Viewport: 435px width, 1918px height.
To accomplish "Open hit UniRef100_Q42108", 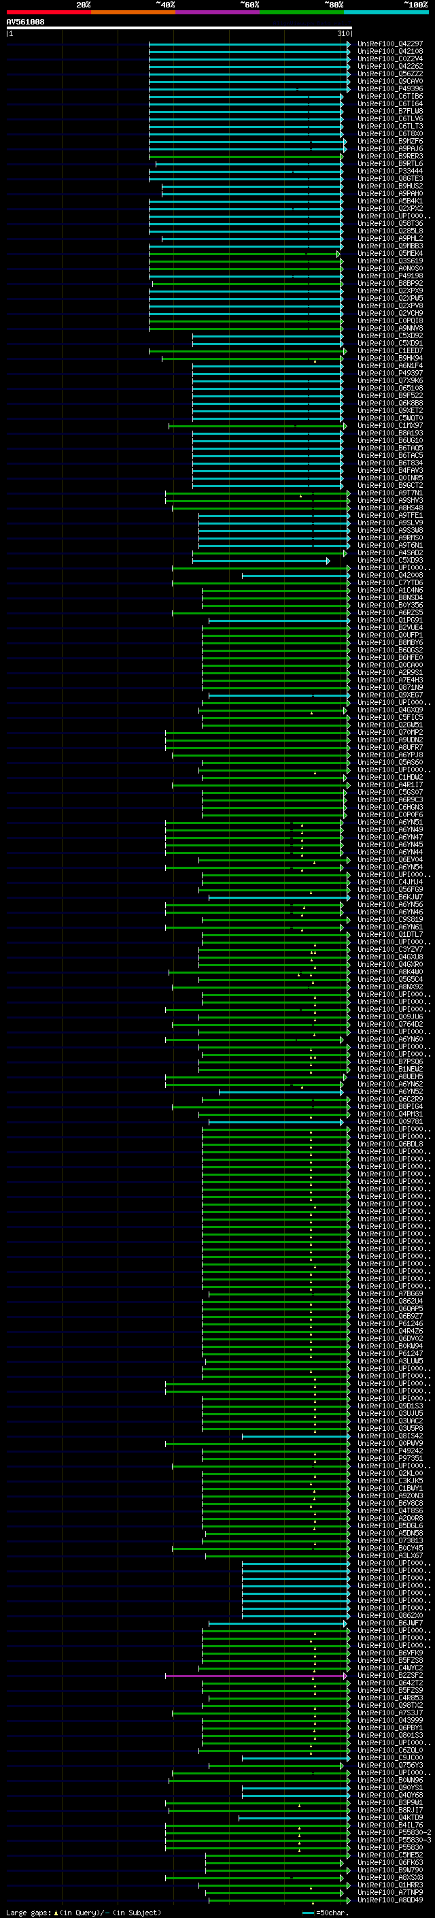I will (390, 52).
